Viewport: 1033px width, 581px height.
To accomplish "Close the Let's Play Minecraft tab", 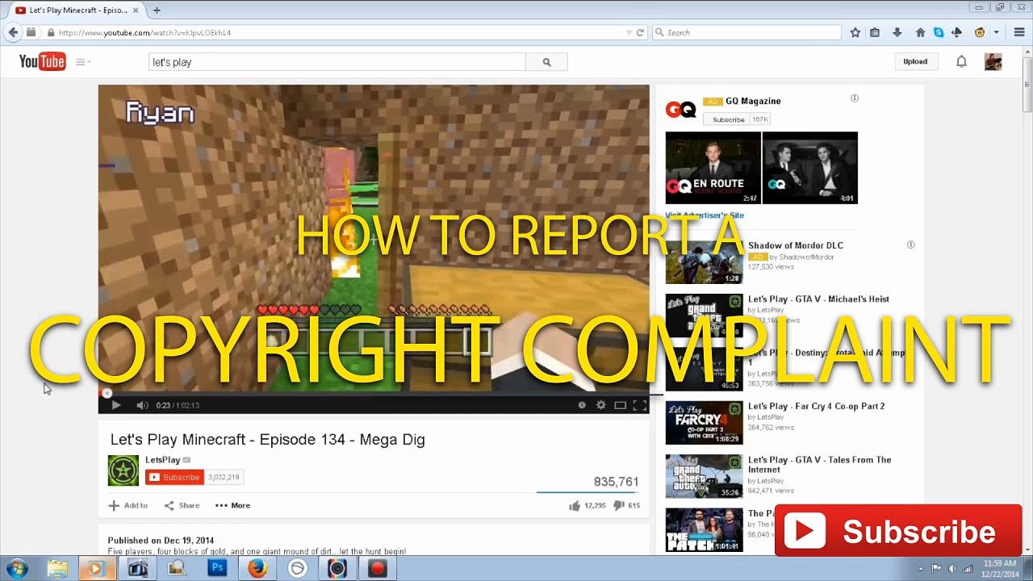I will click(x=137, y=10).
